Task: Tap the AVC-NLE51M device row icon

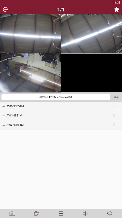Action: [4, 125]
